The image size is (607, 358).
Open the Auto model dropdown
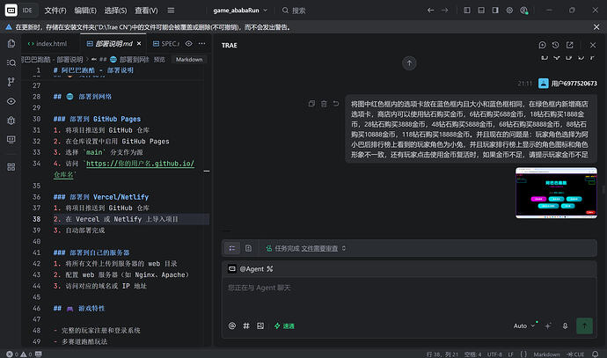point(524,325)
